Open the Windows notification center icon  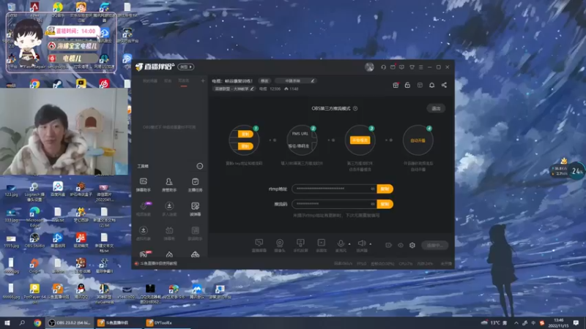click(x=576, y=322)
